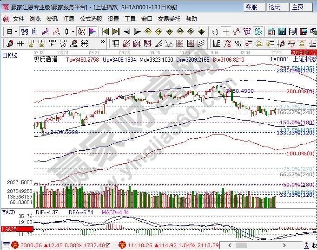Click the 主页 button
Image resolution: width=317 pixels, height=250 pixels.
click(298, 7)
